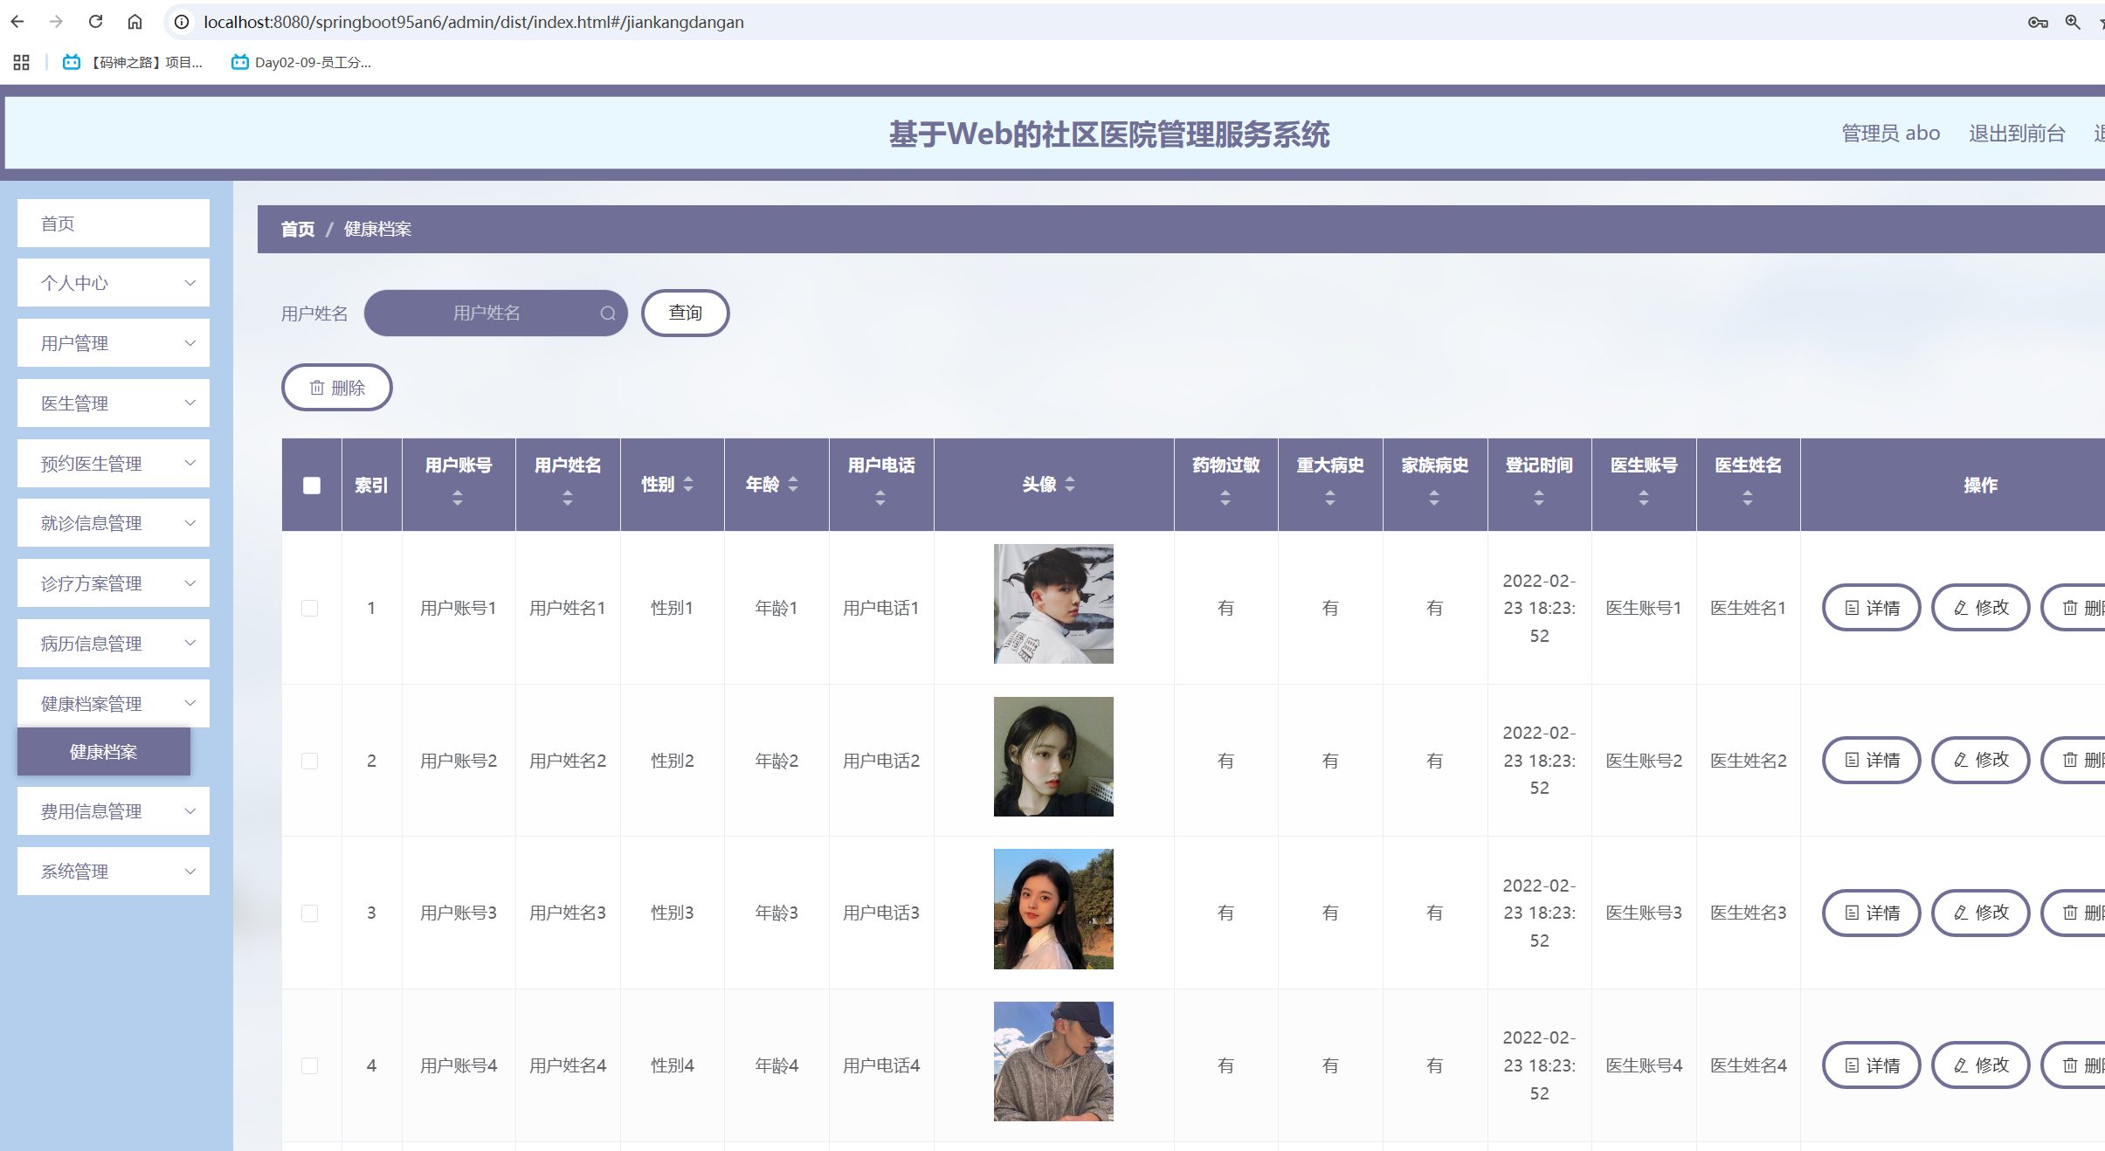Click the avatar photo in row 4

[1053, 1061]
